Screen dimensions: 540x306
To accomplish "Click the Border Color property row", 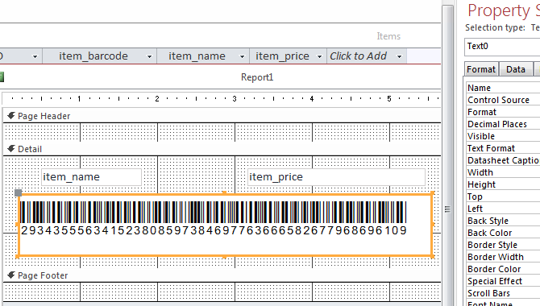I will coord(503,269).
